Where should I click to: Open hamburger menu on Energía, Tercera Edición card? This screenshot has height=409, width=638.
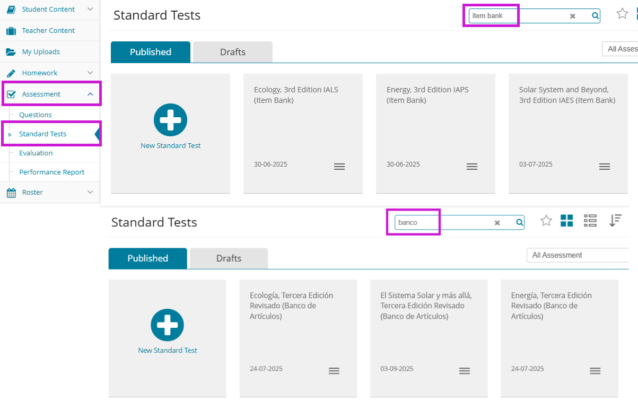[595, 371]
